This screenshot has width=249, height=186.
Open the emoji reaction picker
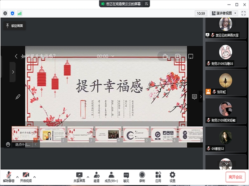[8, 144]
